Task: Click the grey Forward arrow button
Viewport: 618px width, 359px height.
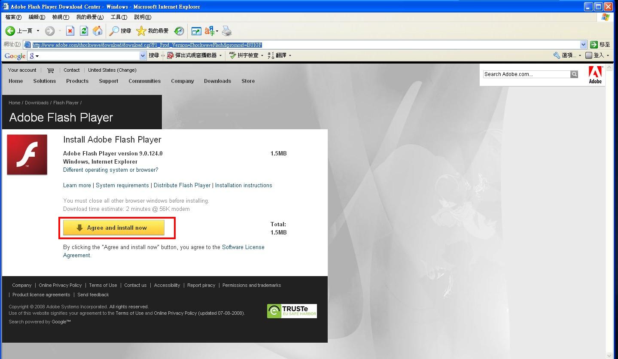Action: (50, 31)
